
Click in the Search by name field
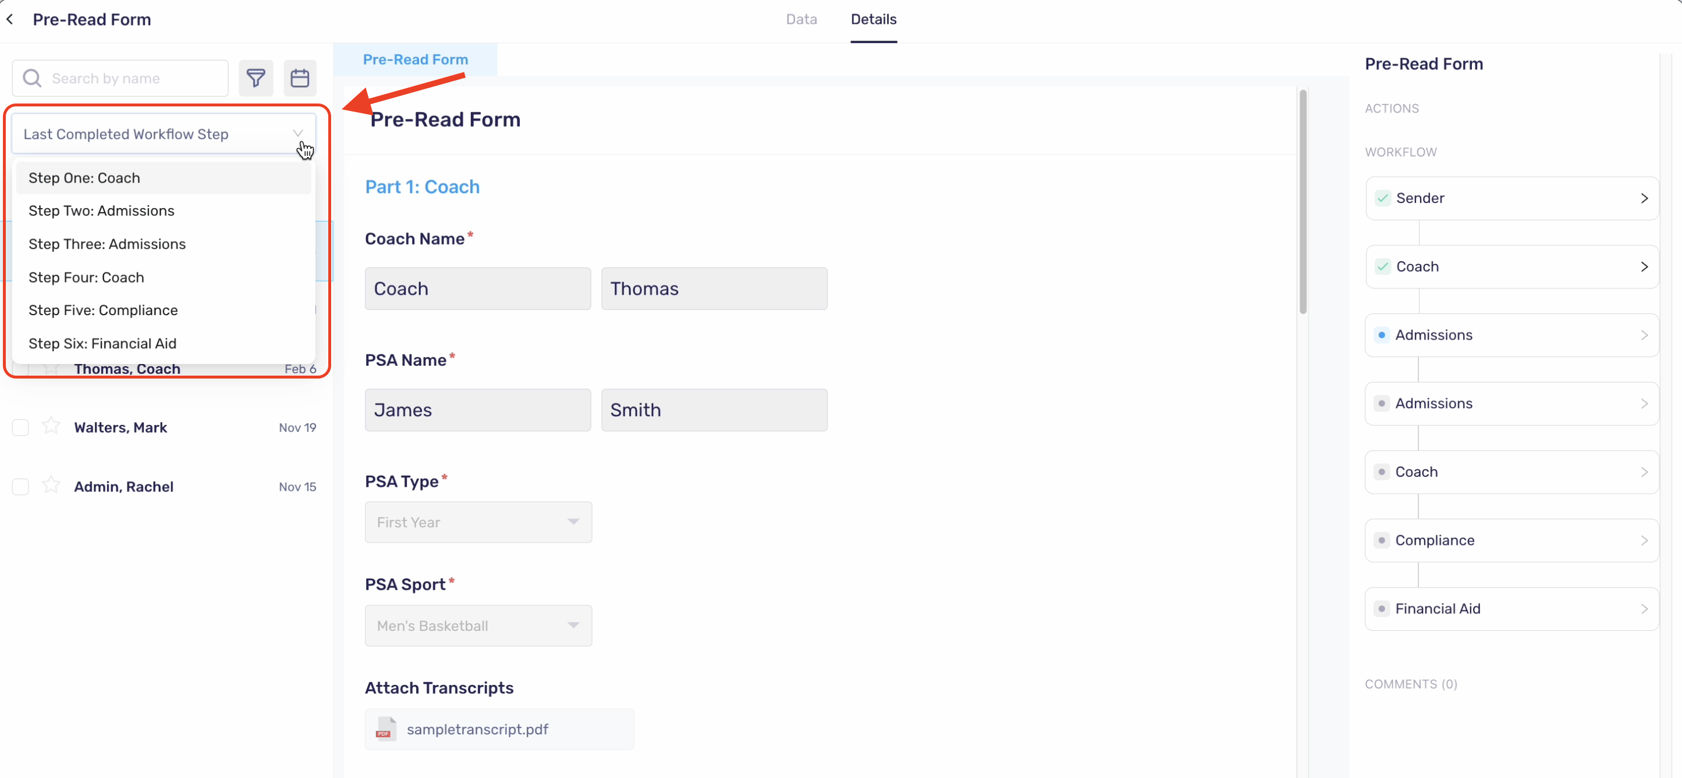click(x=120, y=78)
